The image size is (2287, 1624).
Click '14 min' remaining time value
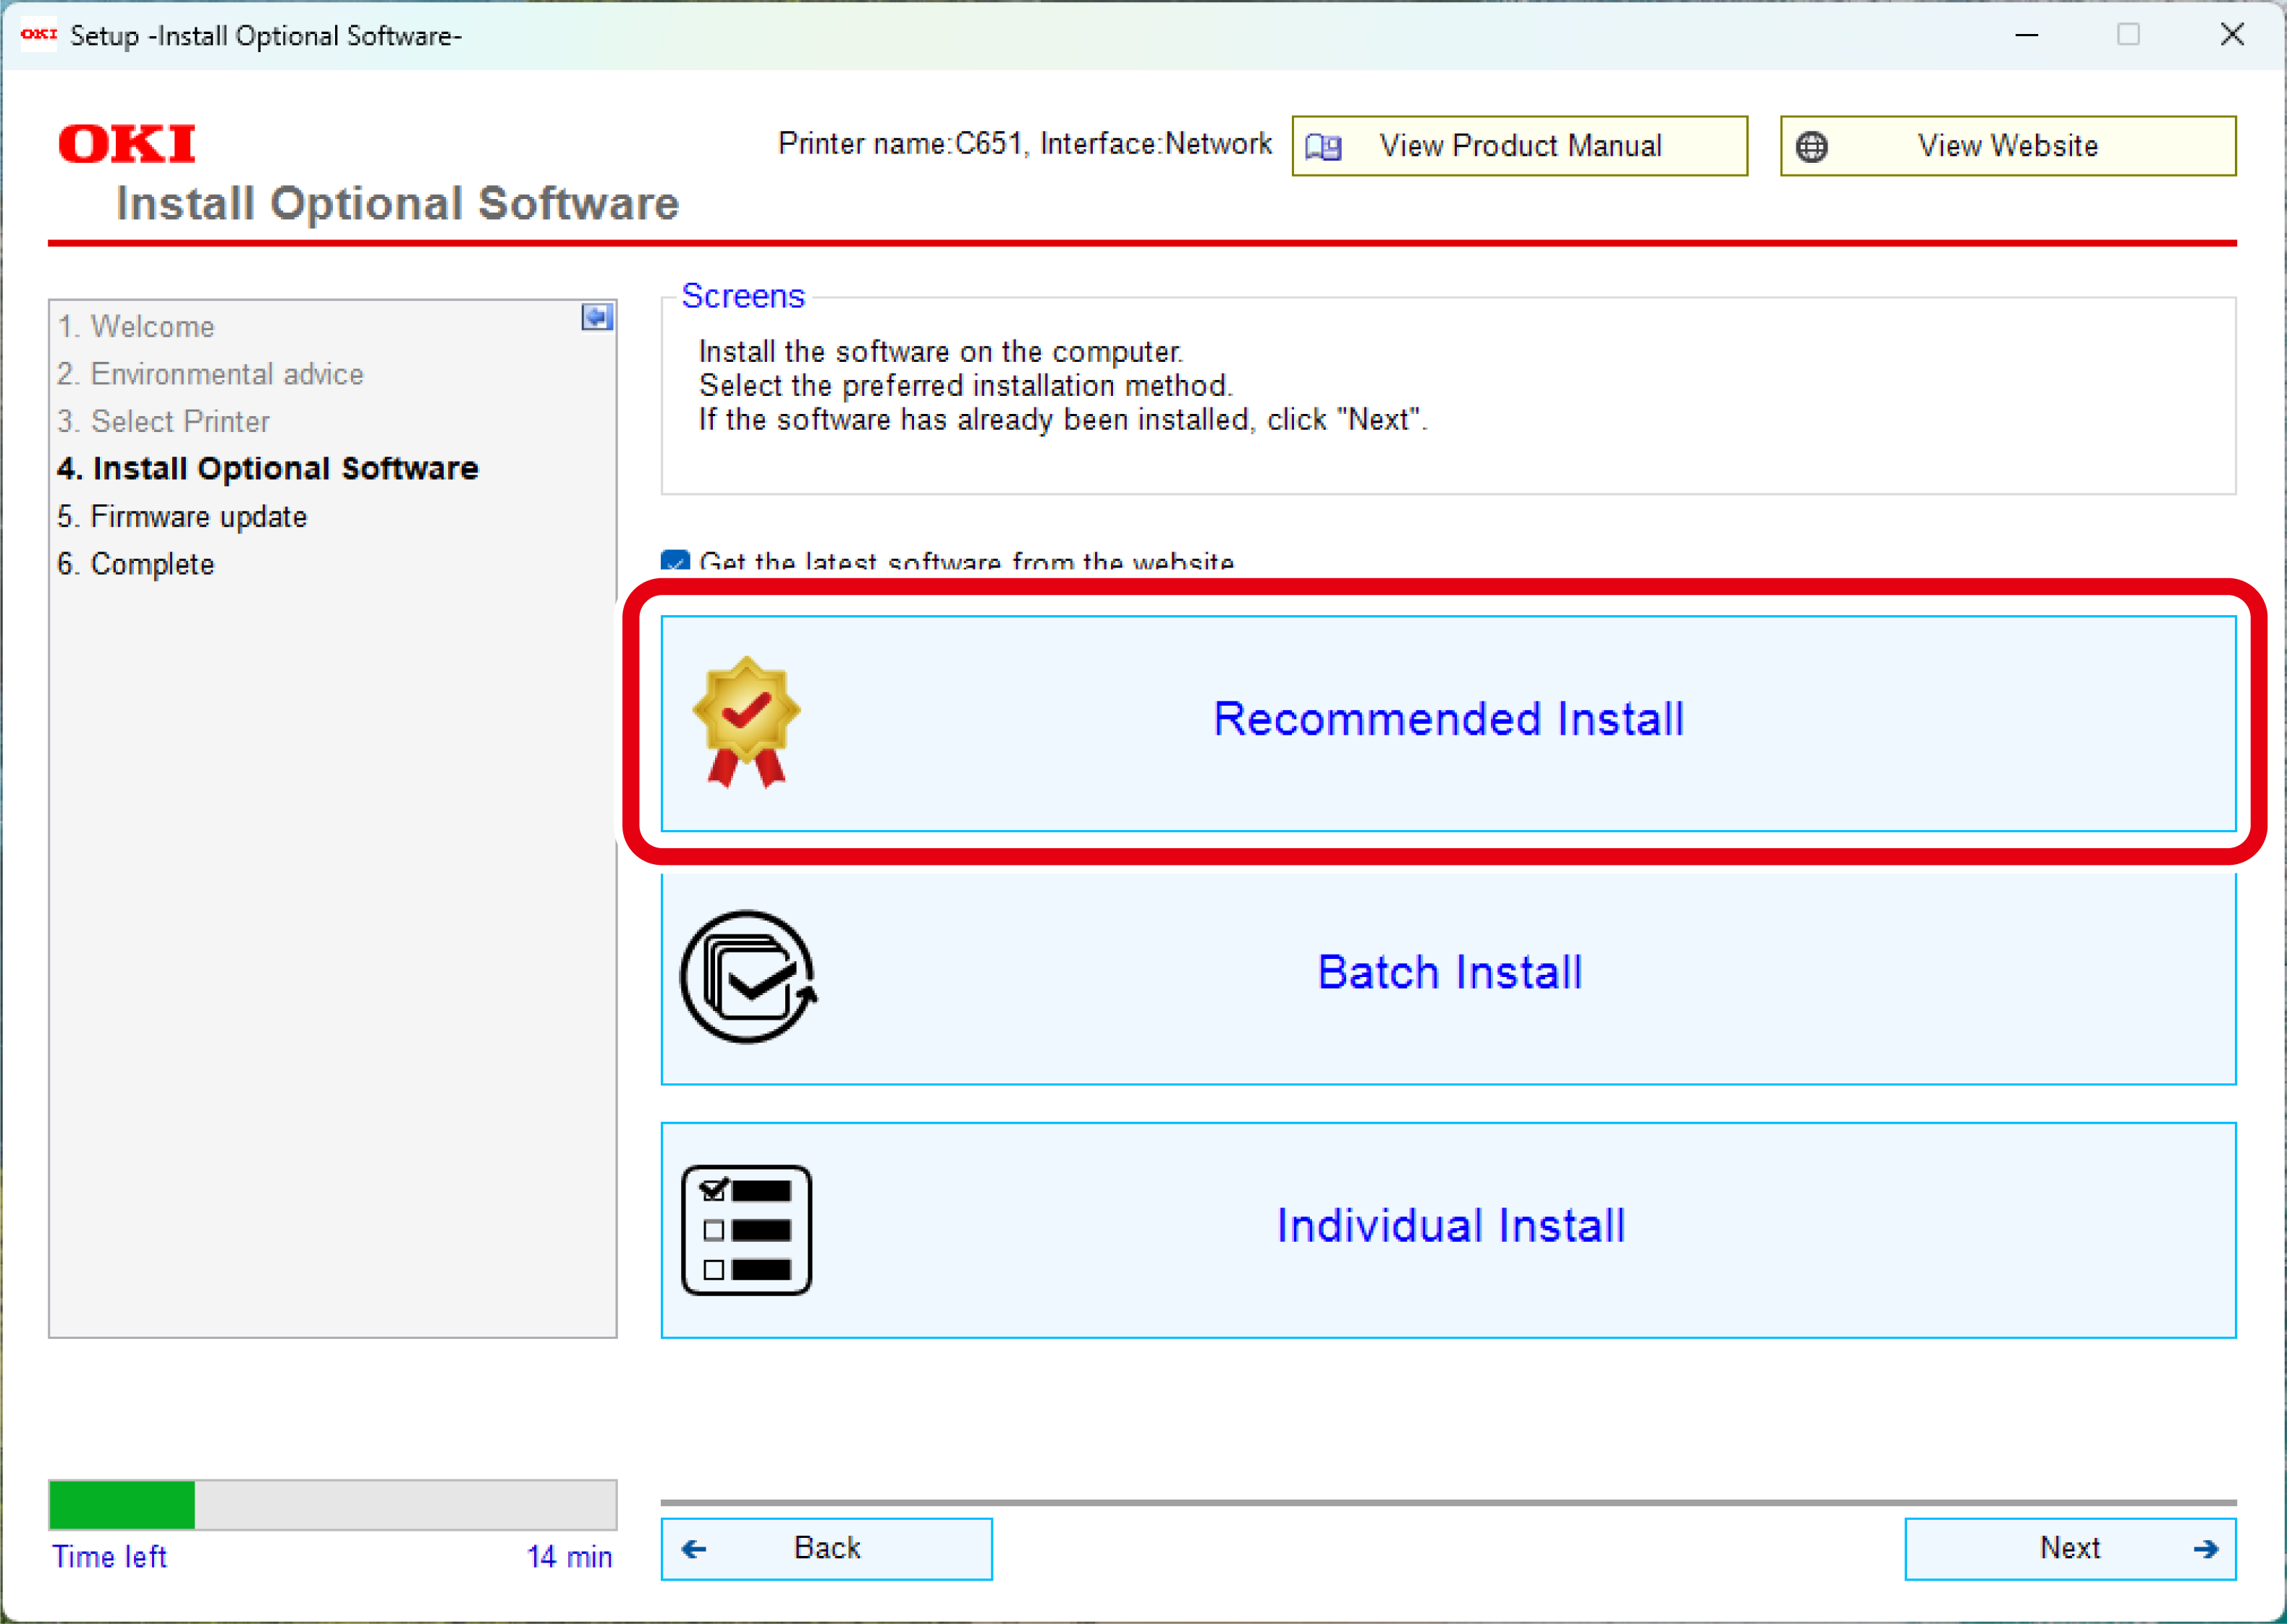[x=569, y=1557]
